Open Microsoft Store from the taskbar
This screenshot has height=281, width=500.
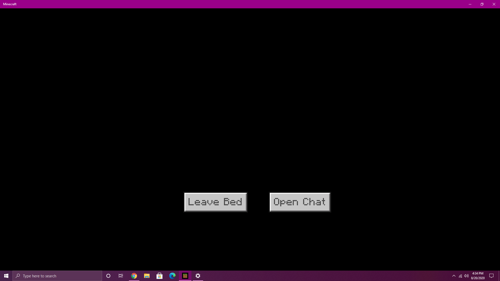click(159, 276)
